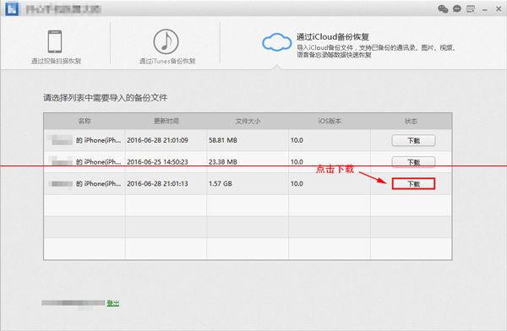Minimize the recovery application window
Screen dimensions: 507x331
tap(484, 9)
